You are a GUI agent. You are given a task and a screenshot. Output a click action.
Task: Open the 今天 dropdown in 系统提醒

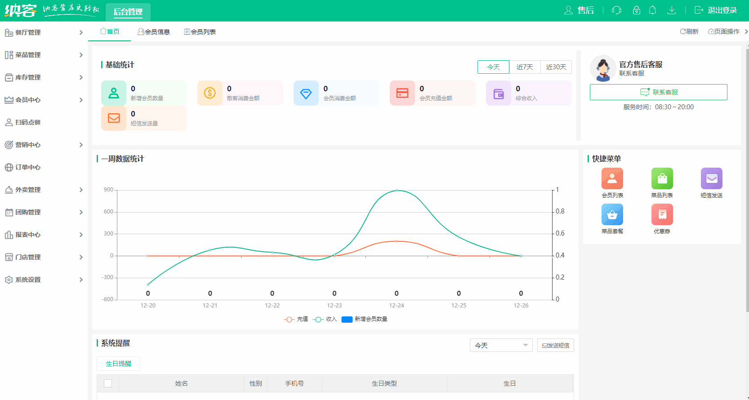(501, 345)
